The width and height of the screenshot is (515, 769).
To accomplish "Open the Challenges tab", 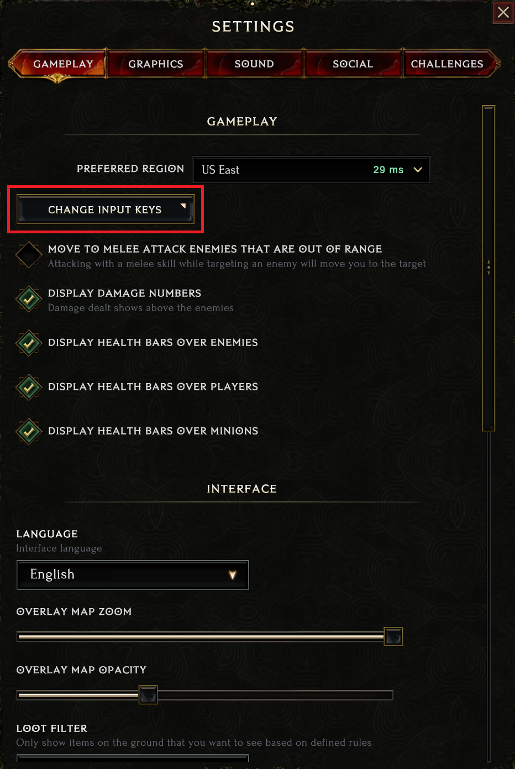I will [447, 64].
